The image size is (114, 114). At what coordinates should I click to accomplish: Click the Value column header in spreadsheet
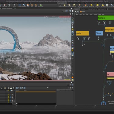click(25, 90)
